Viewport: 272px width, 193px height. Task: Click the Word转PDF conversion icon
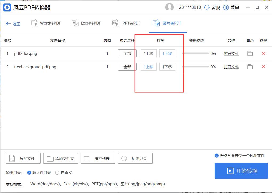pos(34,23)
